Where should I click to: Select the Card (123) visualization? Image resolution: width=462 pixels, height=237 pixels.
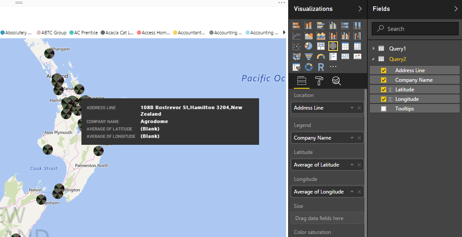click(345, 56)
